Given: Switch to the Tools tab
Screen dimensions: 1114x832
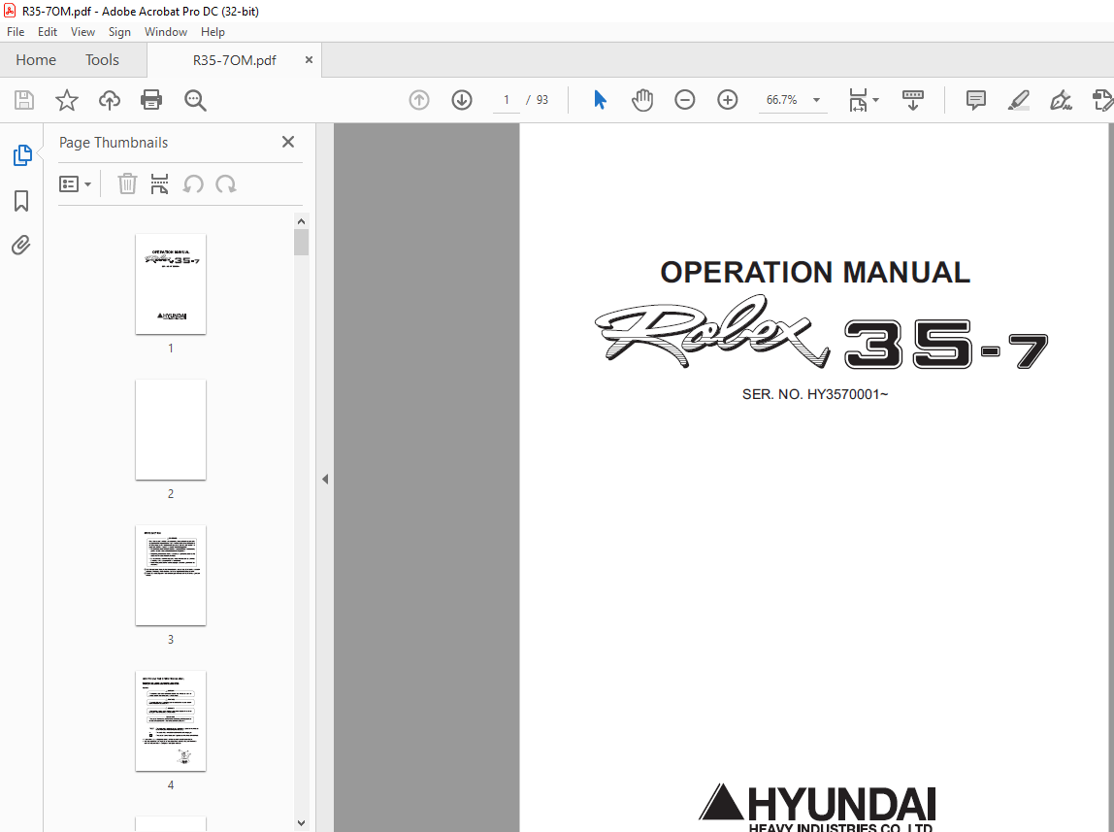Looking at the screenshot, I should [x=102, y=59].
